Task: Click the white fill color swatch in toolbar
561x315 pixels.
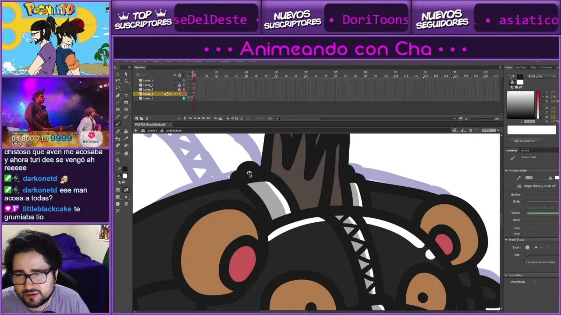Action: pos(125,176)
